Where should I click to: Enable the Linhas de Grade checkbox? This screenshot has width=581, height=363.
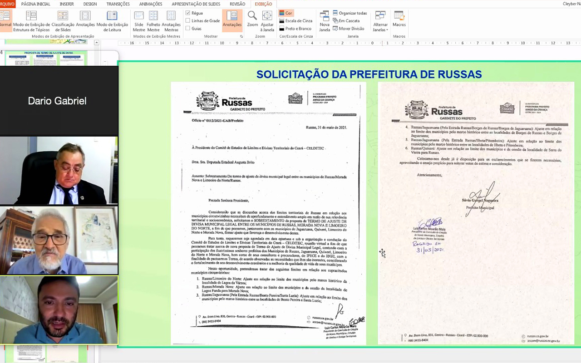188,21
